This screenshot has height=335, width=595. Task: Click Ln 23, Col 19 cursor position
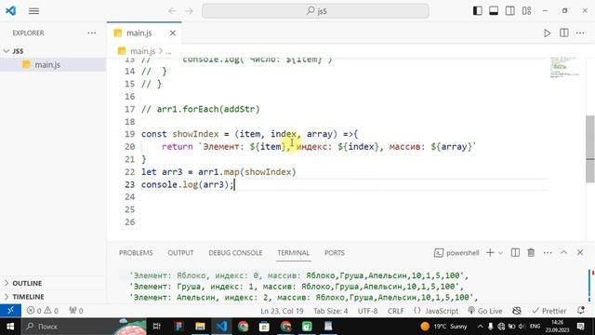click(x=282, y=311)
